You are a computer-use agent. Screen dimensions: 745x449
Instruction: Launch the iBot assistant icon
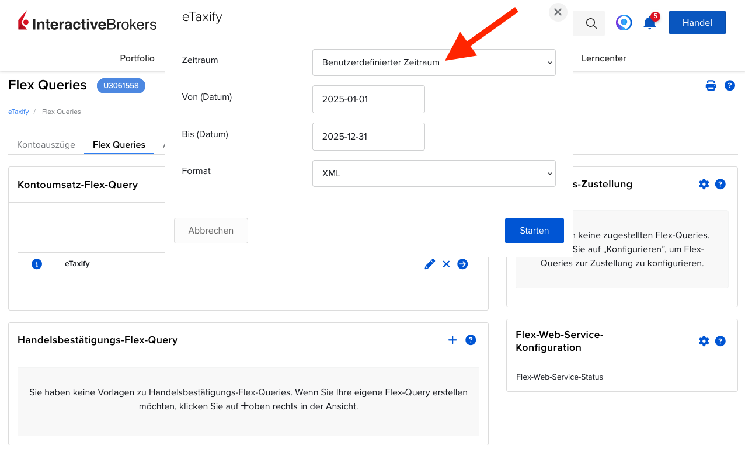click(x=624, y=22)
